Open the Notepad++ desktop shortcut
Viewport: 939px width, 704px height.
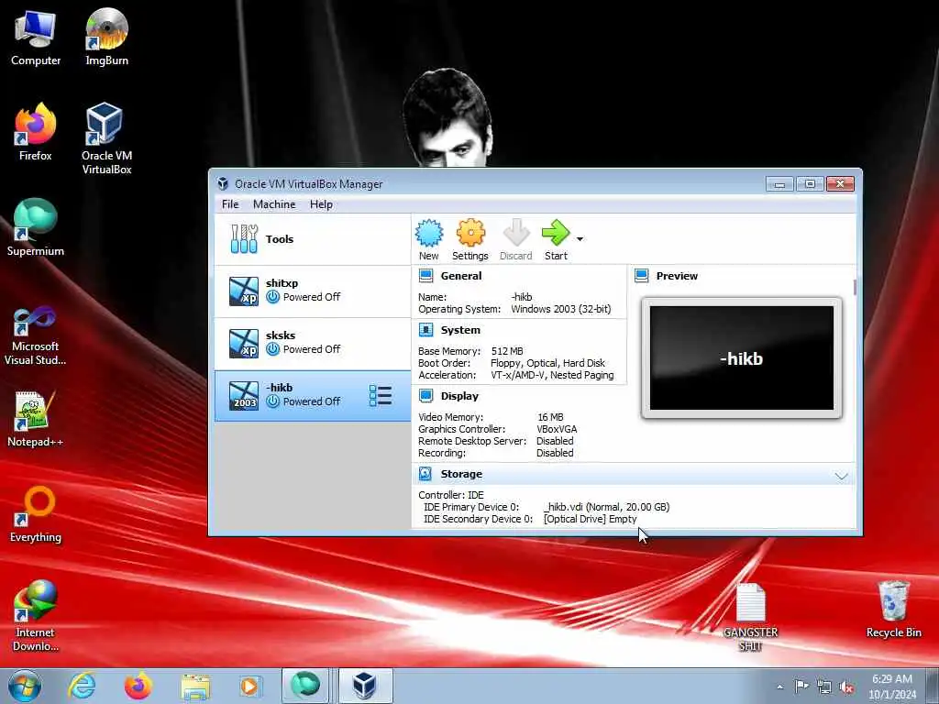pyautogui.click(x=36, y=418)
